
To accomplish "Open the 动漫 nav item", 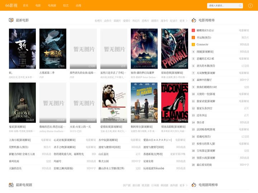I will coord(78,5).
